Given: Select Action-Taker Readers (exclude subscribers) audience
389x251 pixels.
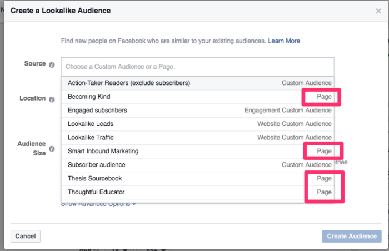Looking at the screenshot, I should coord(197,83).
